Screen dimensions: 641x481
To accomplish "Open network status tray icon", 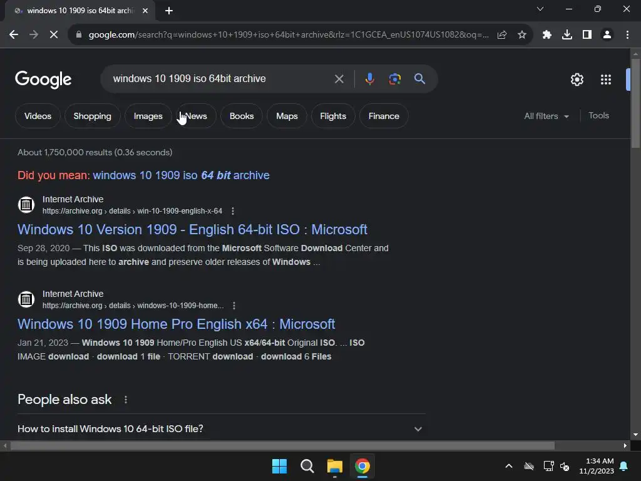I will tap(548, 466).
